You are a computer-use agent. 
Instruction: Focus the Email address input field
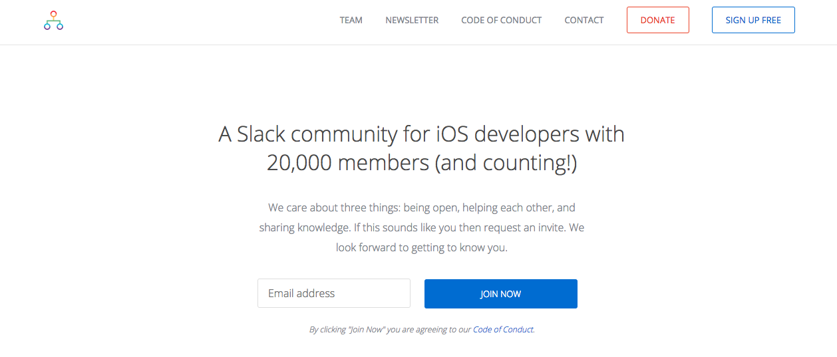tap(333, 293)
